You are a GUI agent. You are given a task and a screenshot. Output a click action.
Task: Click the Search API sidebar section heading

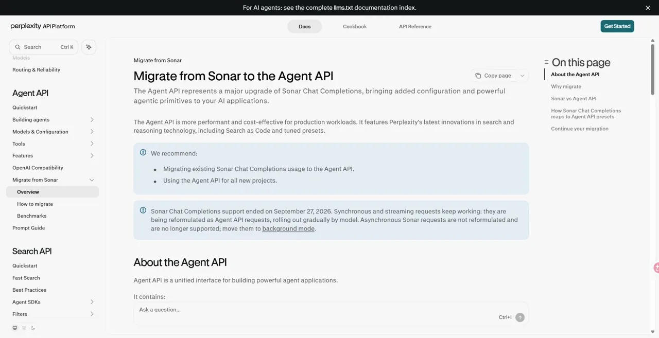coord(32,251)
